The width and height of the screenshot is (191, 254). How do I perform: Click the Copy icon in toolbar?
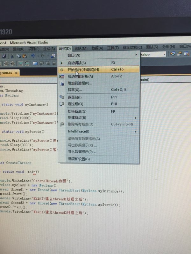(18, 56)
